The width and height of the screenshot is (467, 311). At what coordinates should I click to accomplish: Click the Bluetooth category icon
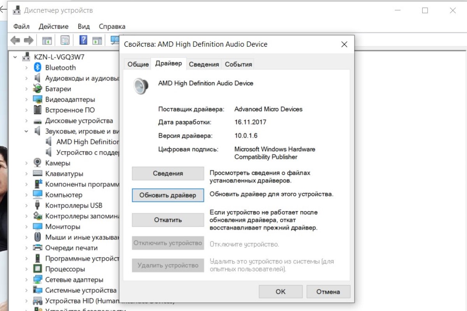point(38,68)
